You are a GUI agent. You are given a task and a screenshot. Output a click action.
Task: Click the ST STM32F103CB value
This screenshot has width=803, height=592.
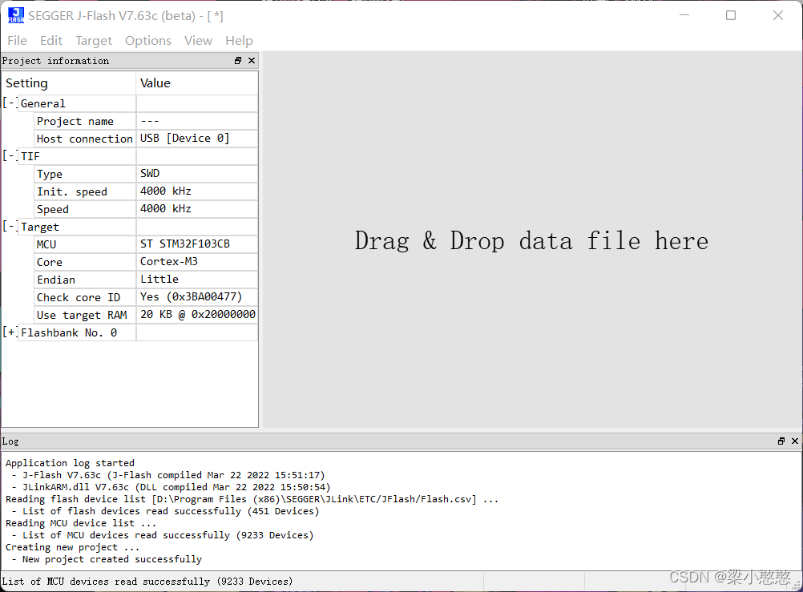(197, 244)
